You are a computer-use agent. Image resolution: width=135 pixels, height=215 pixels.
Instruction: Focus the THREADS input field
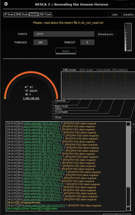coord(40,42)
